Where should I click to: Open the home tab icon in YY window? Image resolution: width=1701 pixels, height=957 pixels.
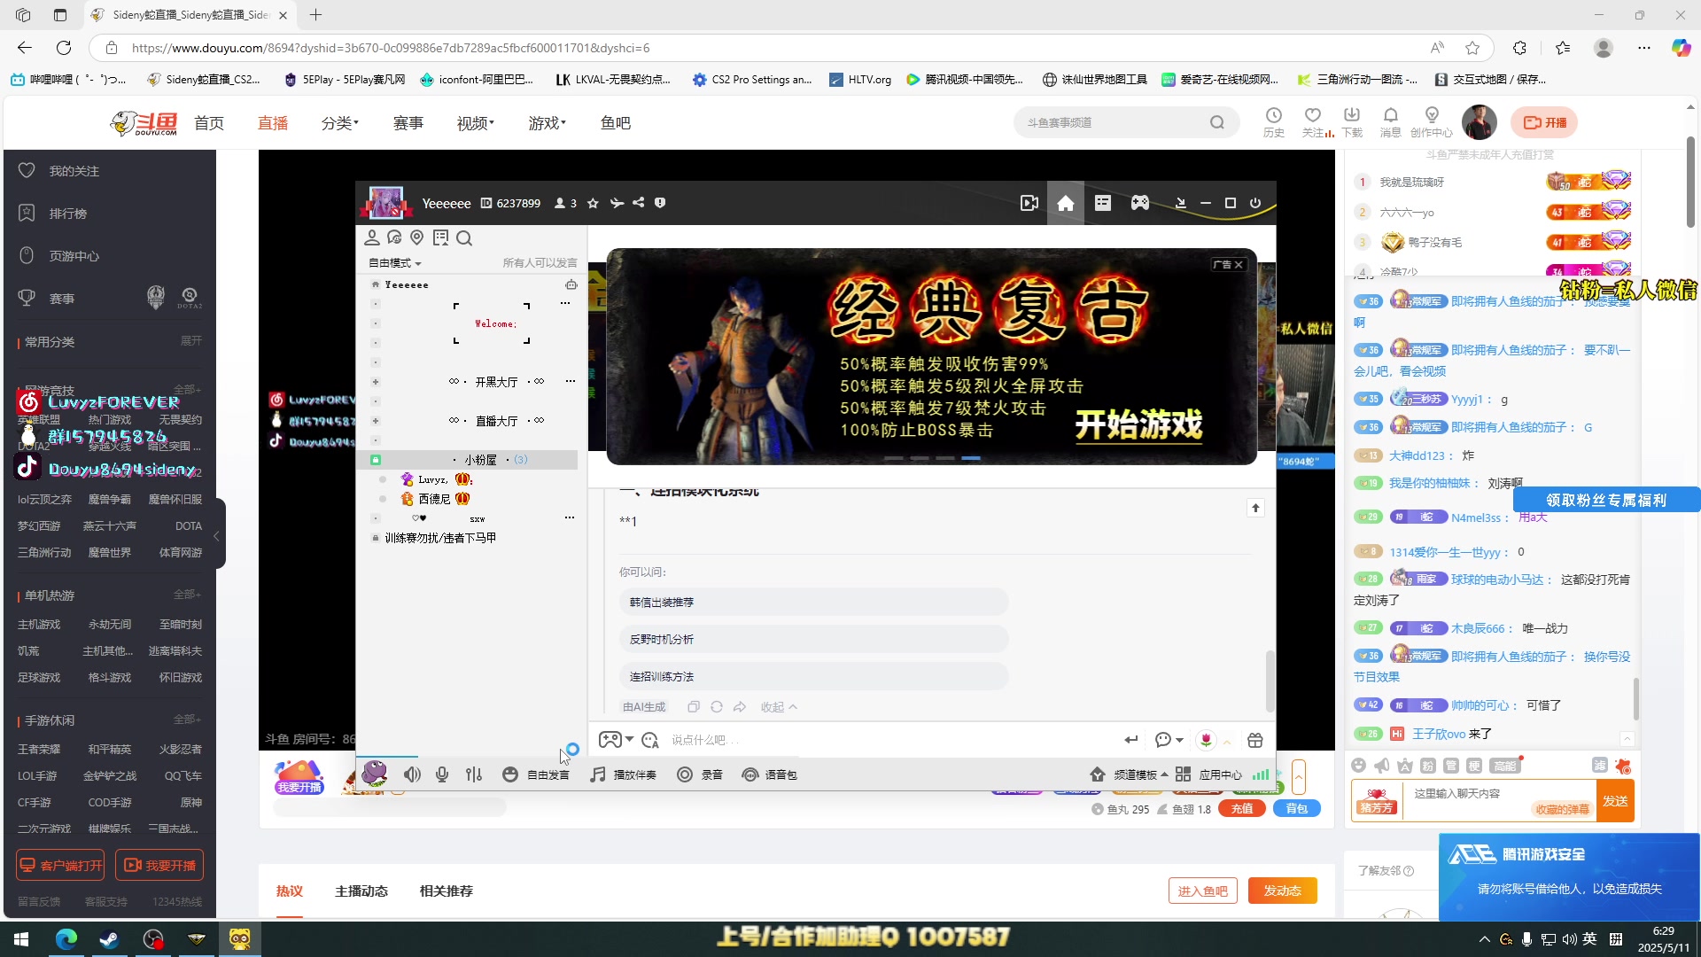pyautogui.click(x=1066, y=203)
